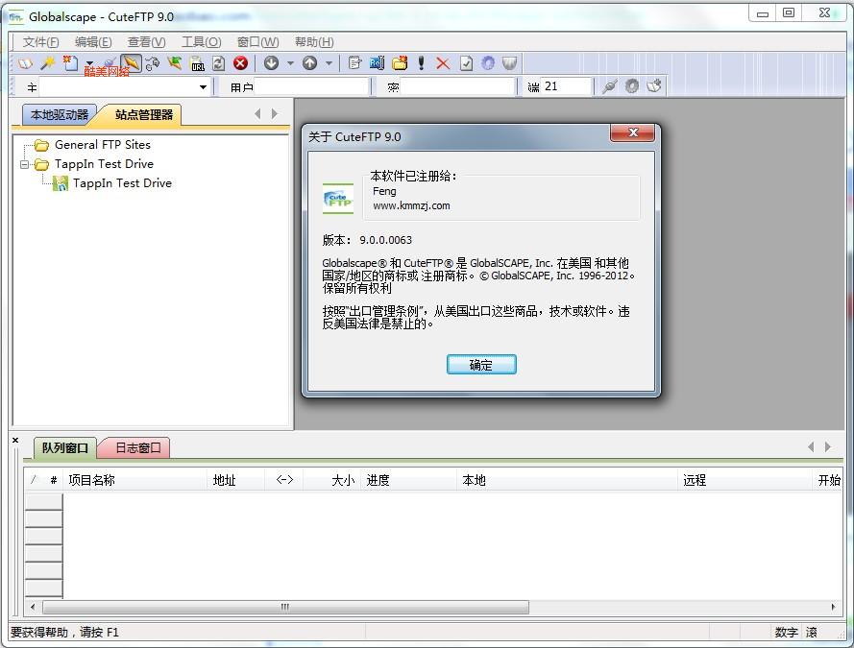Click the blue gear toolbar icon

(488, 63)
